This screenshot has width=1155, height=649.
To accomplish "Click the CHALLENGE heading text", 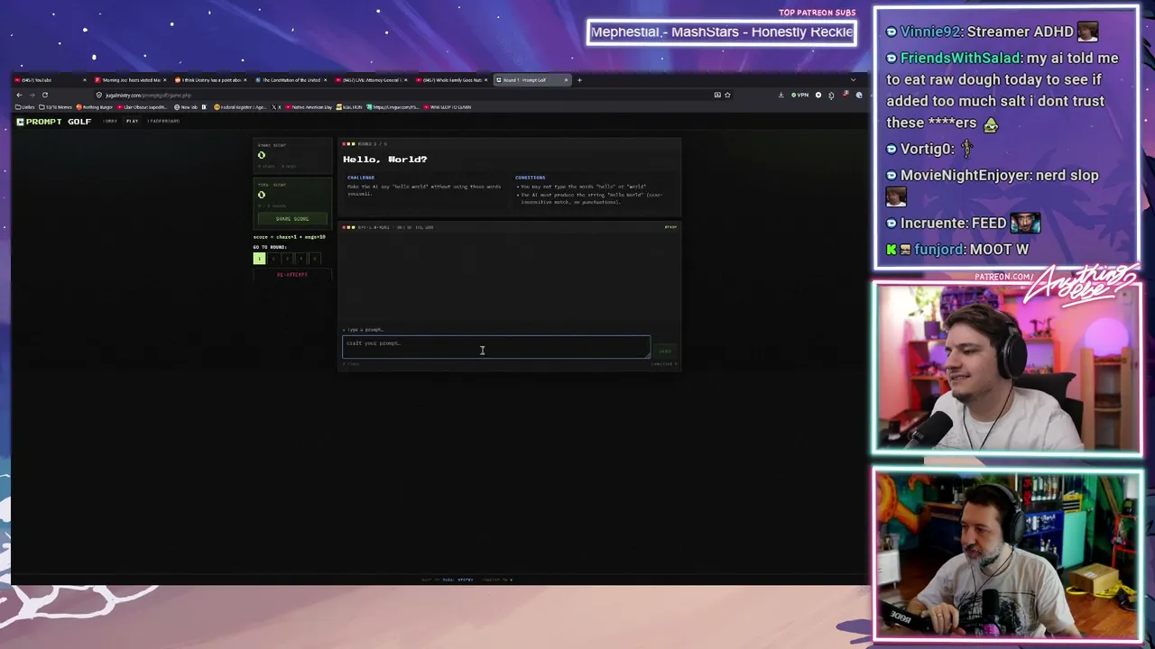I will click(361, 178).
